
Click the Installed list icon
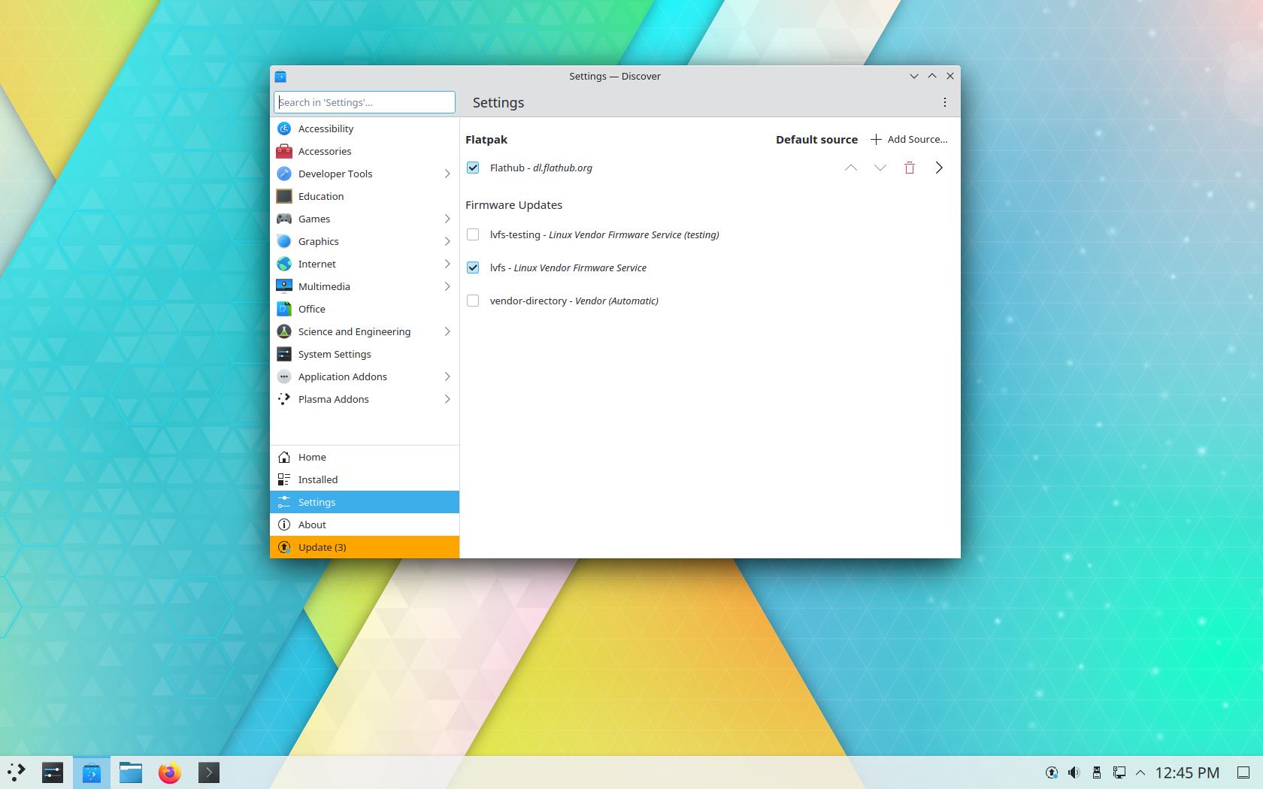pyautogui.click(x=284, y=479)
